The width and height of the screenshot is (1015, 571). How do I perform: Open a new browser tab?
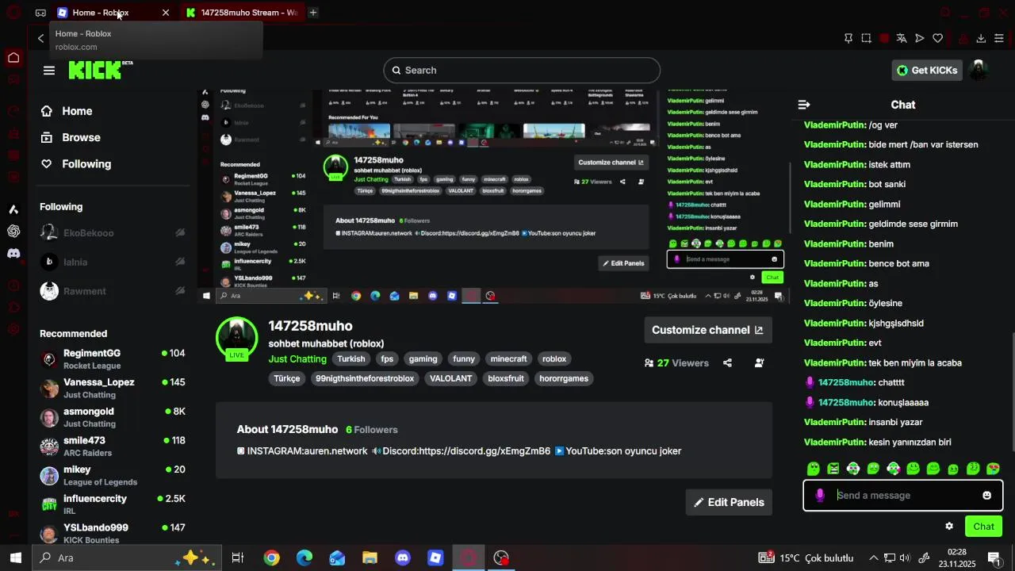coord(313,13)
